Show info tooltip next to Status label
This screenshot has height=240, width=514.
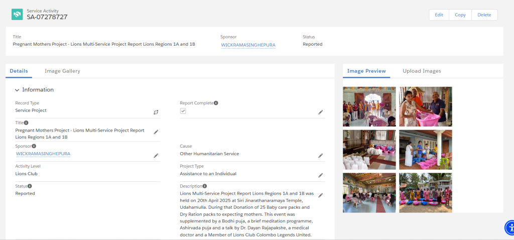(30, 186)
